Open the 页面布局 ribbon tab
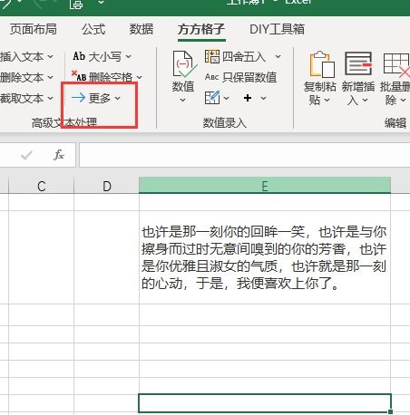 [34, 29]
